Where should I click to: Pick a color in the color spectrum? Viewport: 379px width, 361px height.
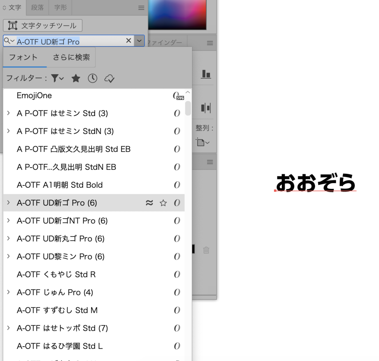click(177, 14)
